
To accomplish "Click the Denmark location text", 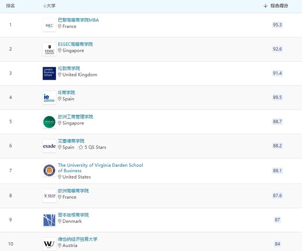I will tap(72, 221).
